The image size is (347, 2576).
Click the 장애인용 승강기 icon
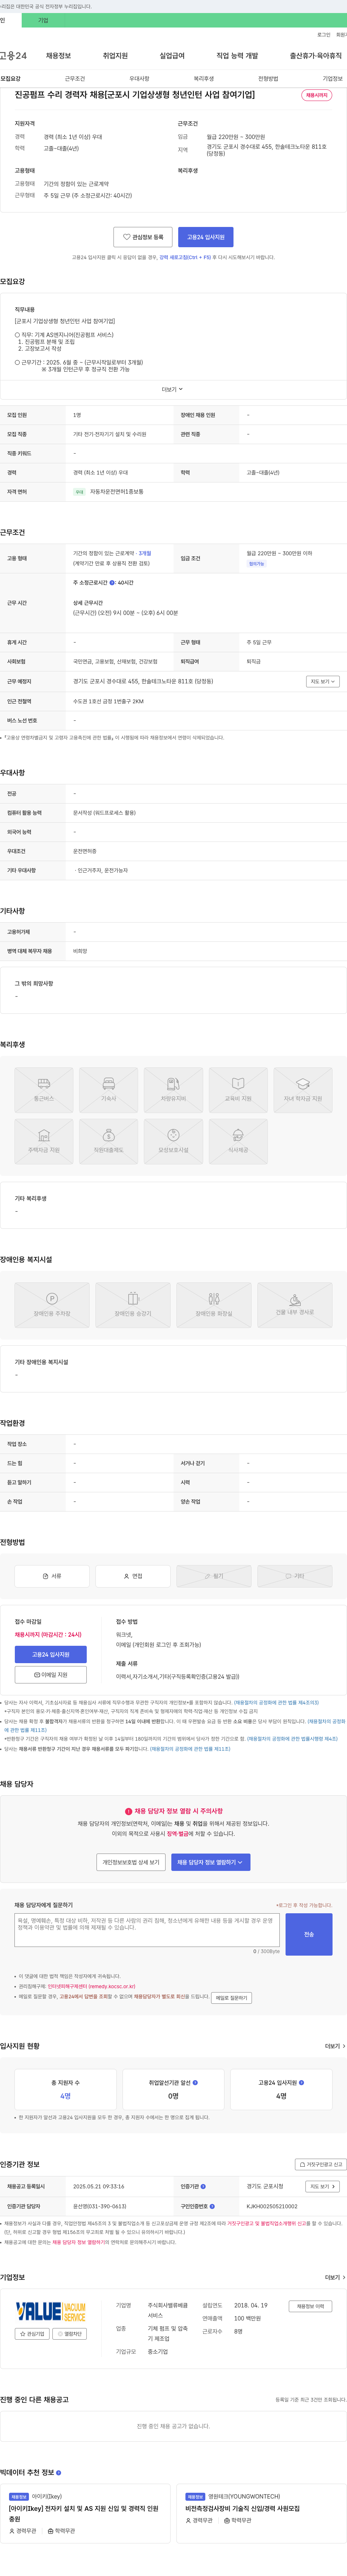pyautogui.click(x=133, y=1305)
